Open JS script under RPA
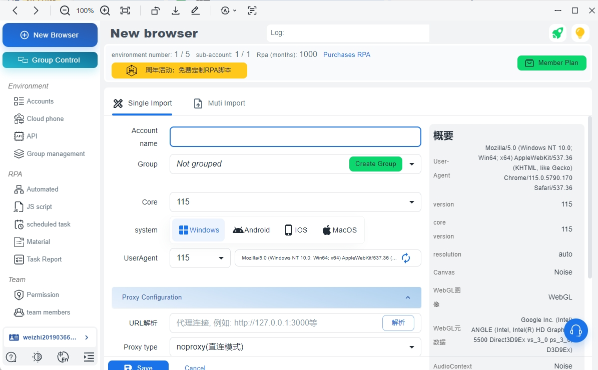This screenshot has width=598, height=370. pos(33,207)
